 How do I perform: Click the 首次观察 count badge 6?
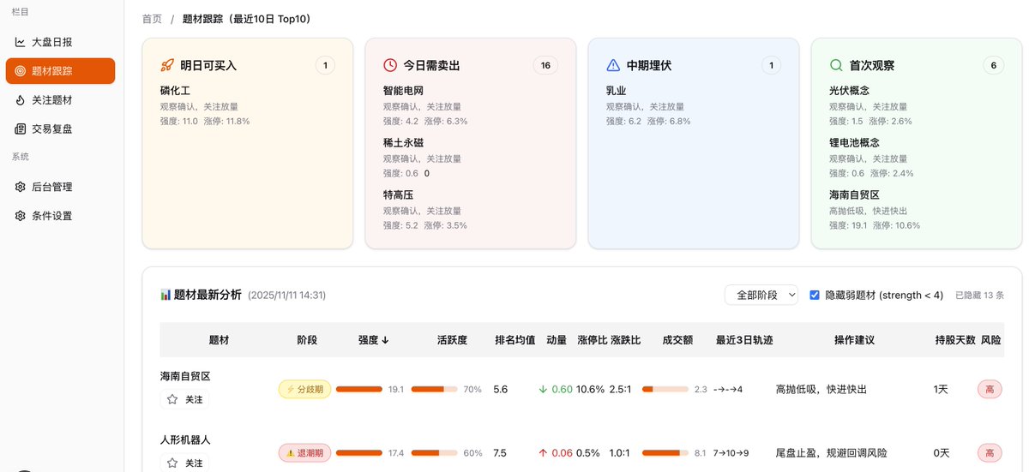click(993, 65)
